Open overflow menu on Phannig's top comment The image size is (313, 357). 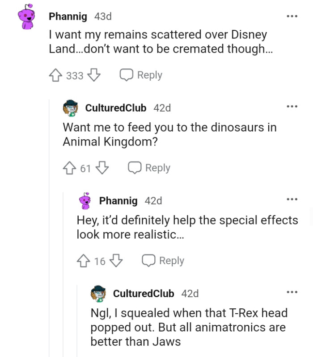[292, 16]
